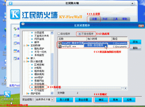
Task: Choose 移到 信任程序 in the context menu
Action: pos(96,45)
